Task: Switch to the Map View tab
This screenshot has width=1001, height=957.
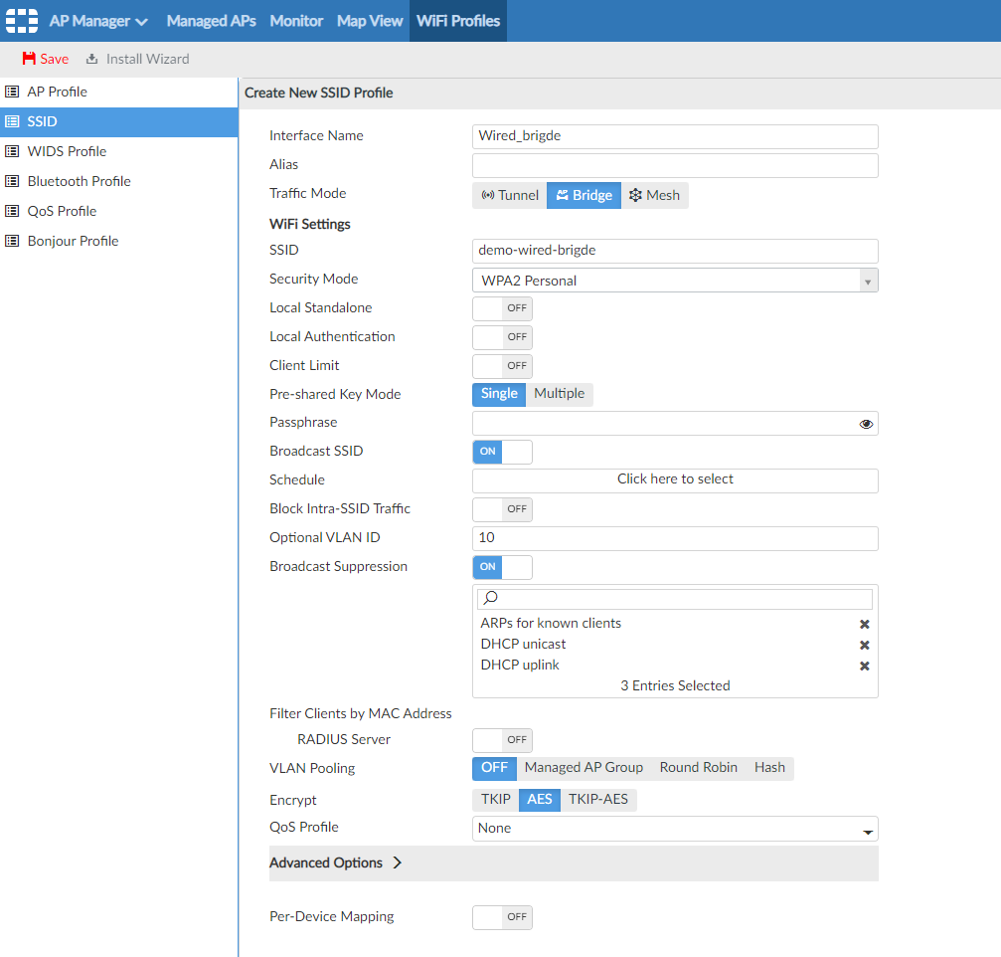Action: click(x=370, y=21)
